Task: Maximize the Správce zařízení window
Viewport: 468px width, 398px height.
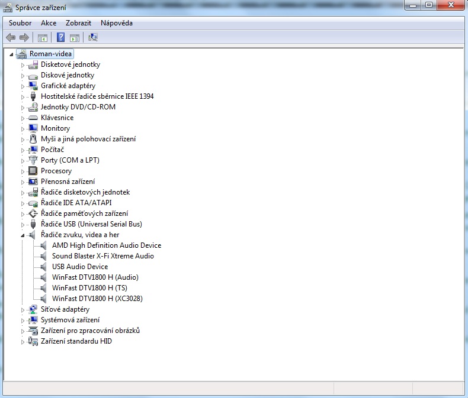Action: click(x=429, y=5)
